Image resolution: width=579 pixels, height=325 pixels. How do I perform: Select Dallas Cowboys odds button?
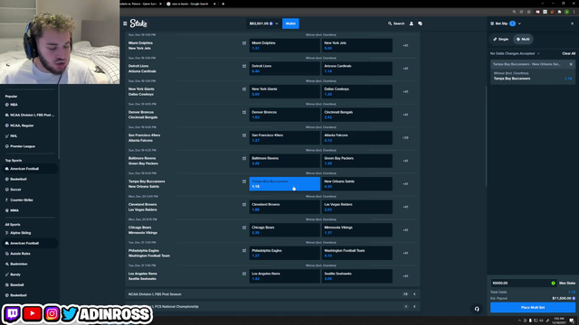357,91
